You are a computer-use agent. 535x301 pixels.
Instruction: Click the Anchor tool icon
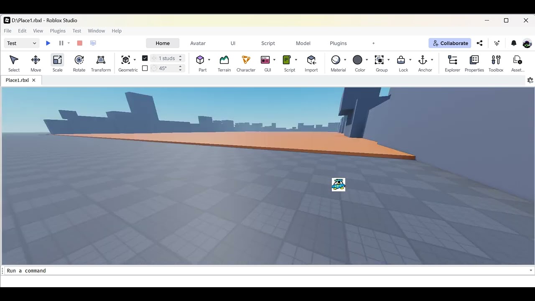[x=423, y=60]
